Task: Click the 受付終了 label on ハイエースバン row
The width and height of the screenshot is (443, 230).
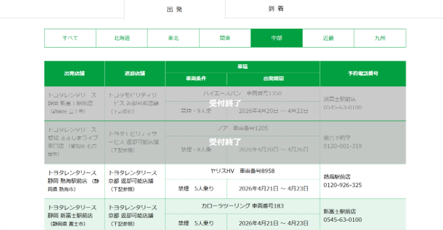Action: click(x=225, y=103)
